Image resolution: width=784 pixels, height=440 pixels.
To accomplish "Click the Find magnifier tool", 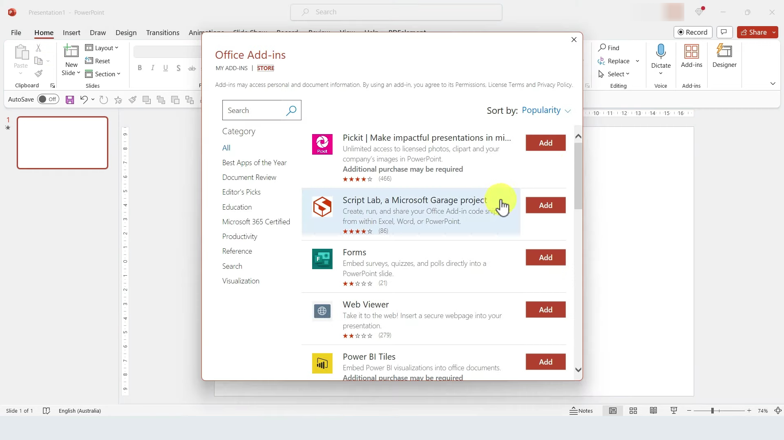I will tap(609, 48).
